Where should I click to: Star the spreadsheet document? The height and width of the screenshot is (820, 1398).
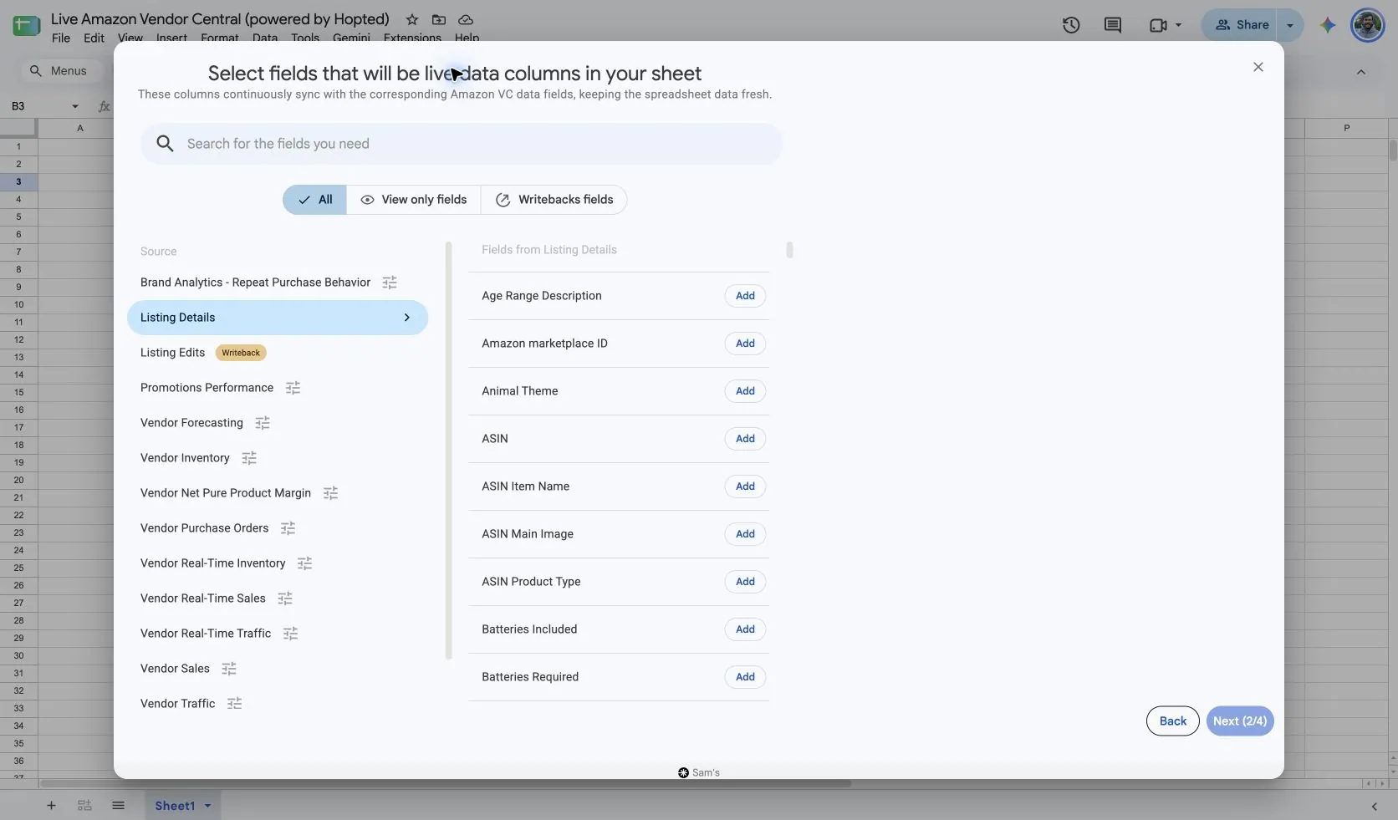point(412,19)
